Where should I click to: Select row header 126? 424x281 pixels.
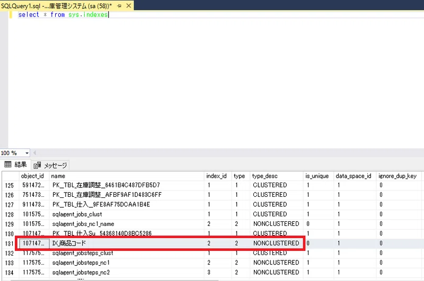(10, 195)
